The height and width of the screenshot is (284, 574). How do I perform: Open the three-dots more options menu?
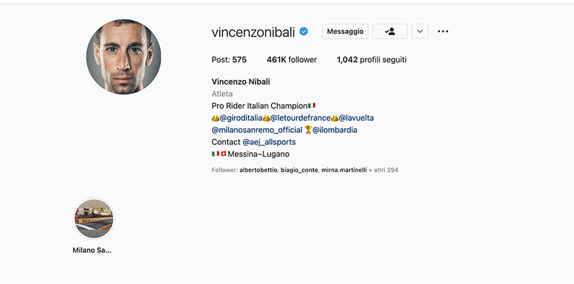[443, 31]
